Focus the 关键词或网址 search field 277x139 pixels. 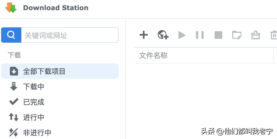coord(70,35)
